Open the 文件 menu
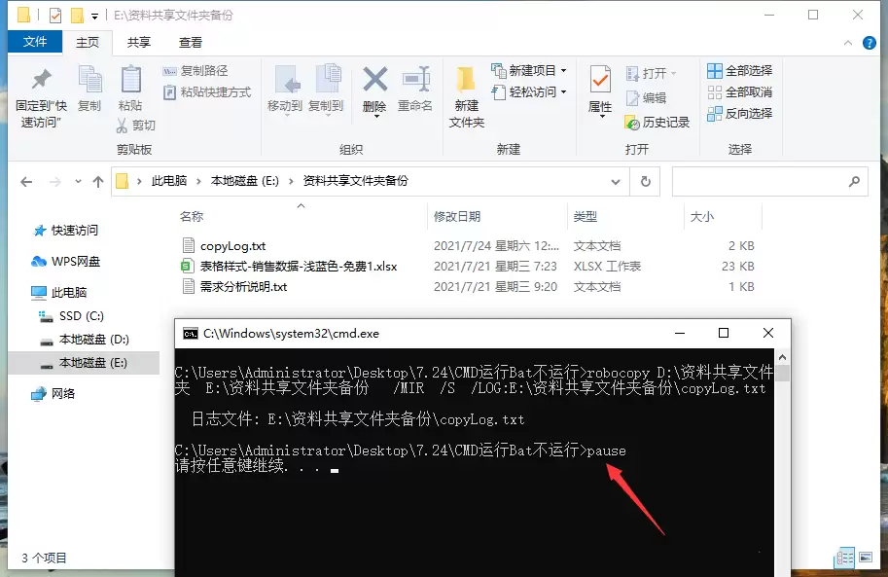Viewport: 888px width, 577px height. pos(35,42)
